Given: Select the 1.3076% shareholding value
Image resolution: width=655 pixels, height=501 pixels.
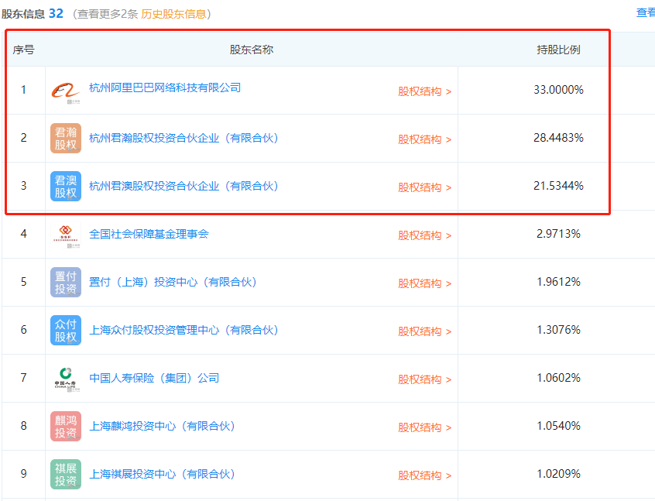Looking at the screenshot, I should point(558,330).
